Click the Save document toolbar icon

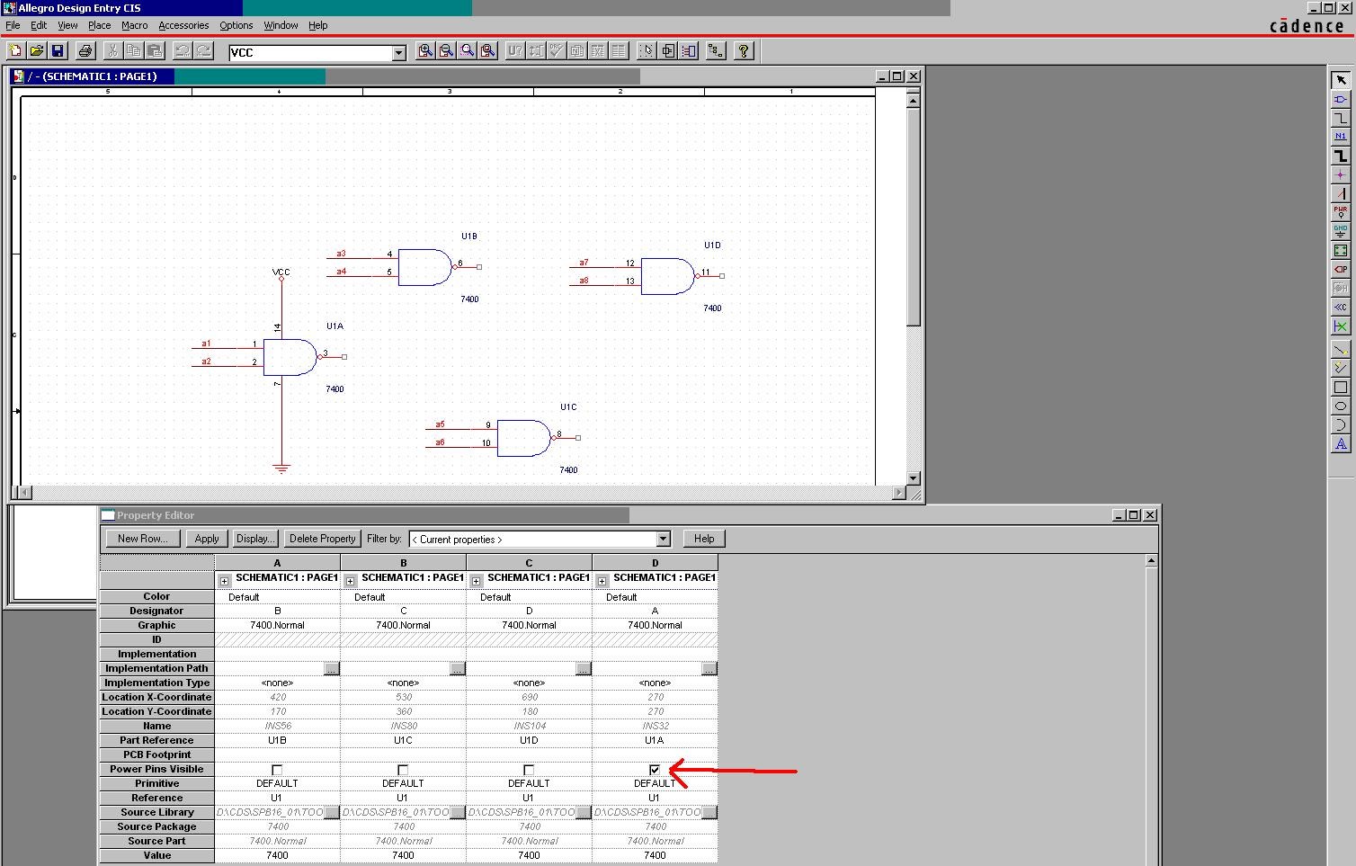coord(58,51)
